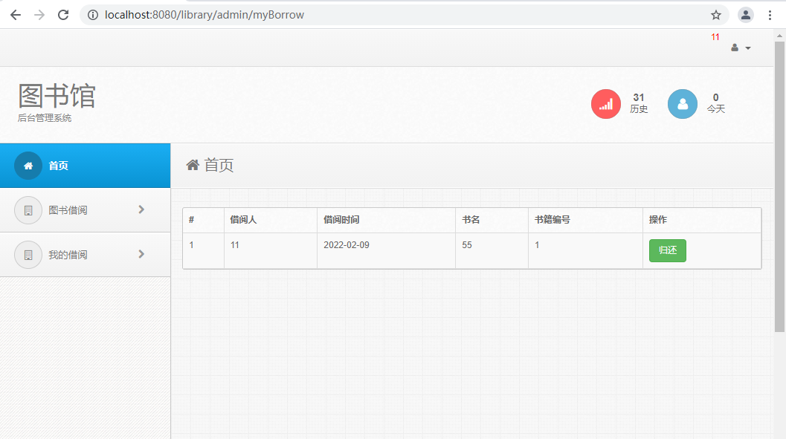This screenshot has width=786, height=439.
Task: Click the blue today user icon
Action: (x=682, y=104)
